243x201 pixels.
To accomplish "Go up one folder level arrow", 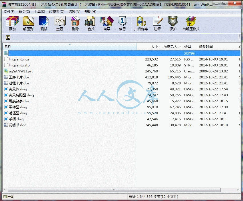I will click(8, 37).
